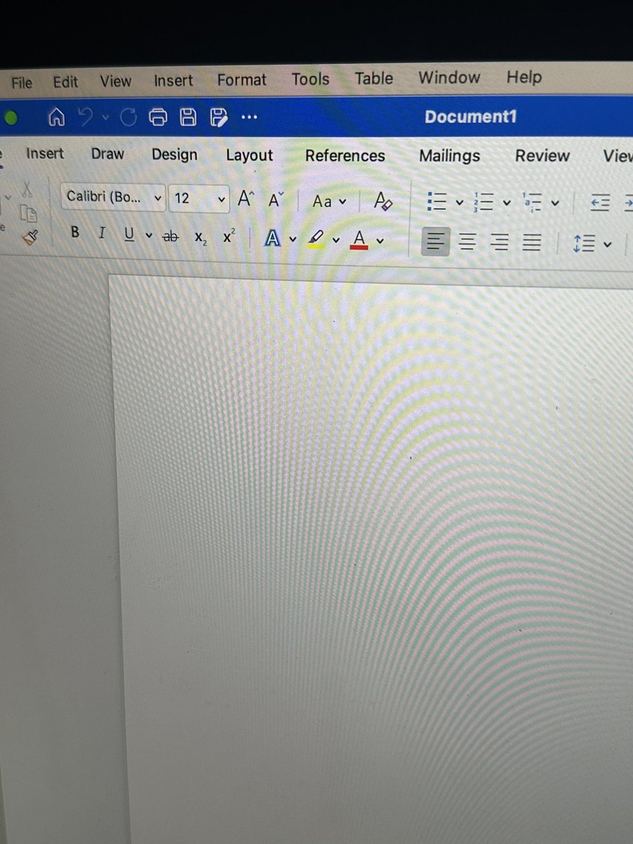Start a numbered list

(483, 203)
